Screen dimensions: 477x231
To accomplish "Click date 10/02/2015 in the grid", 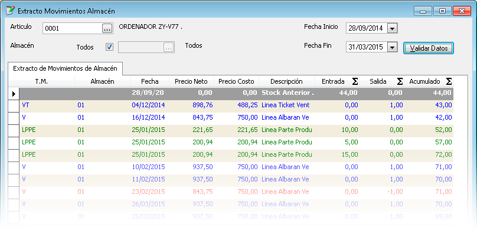I will [148, 167].
